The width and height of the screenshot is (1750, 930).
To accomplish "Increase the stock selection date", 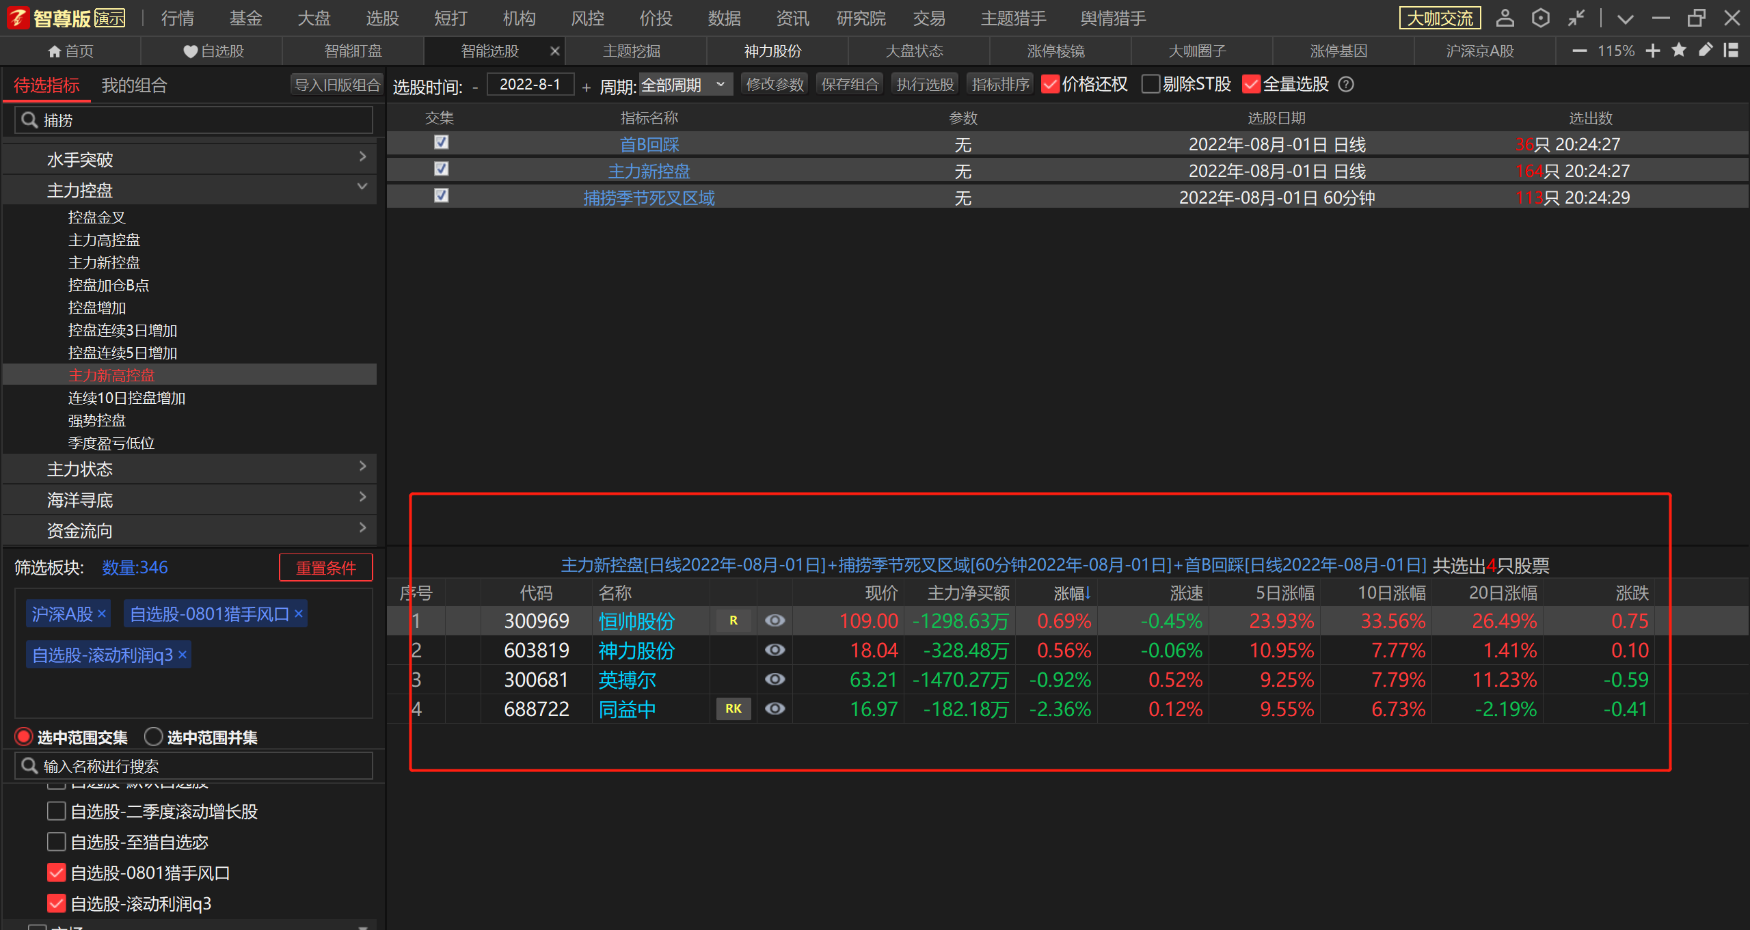I will coord(587,87).
